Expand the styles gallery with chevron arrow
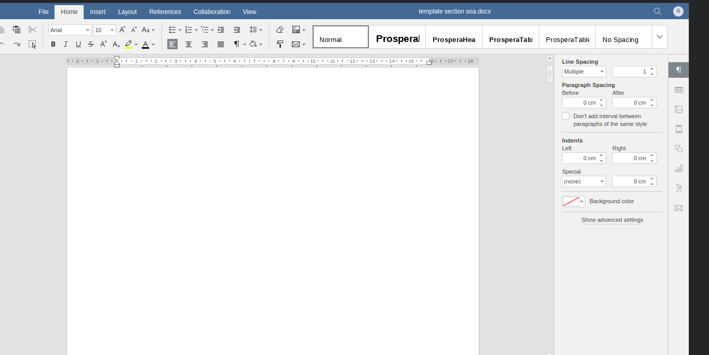 (660, 37)
